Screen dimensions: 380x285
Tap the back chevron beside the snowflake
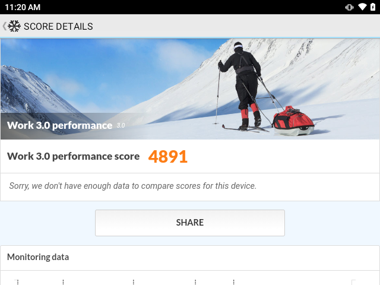(4, 26)
